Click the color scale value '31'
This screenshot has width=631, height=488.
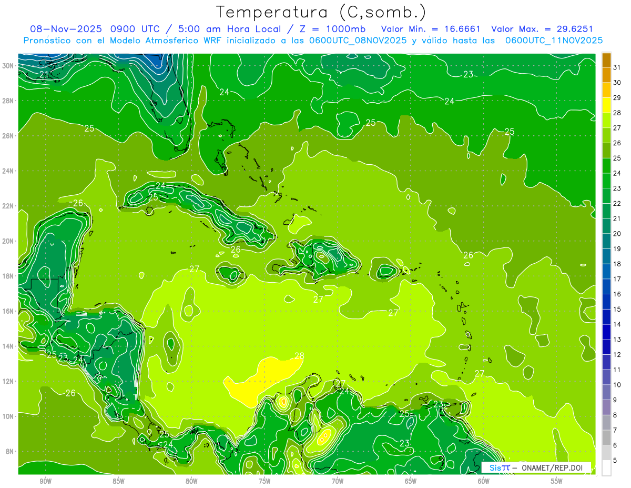tap(617, 67)
